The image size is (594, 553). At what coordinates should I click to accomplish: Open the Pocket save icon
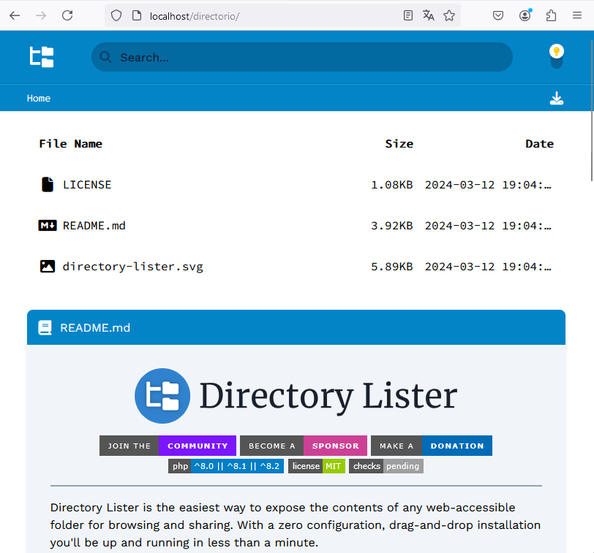[x=498, y=16]
